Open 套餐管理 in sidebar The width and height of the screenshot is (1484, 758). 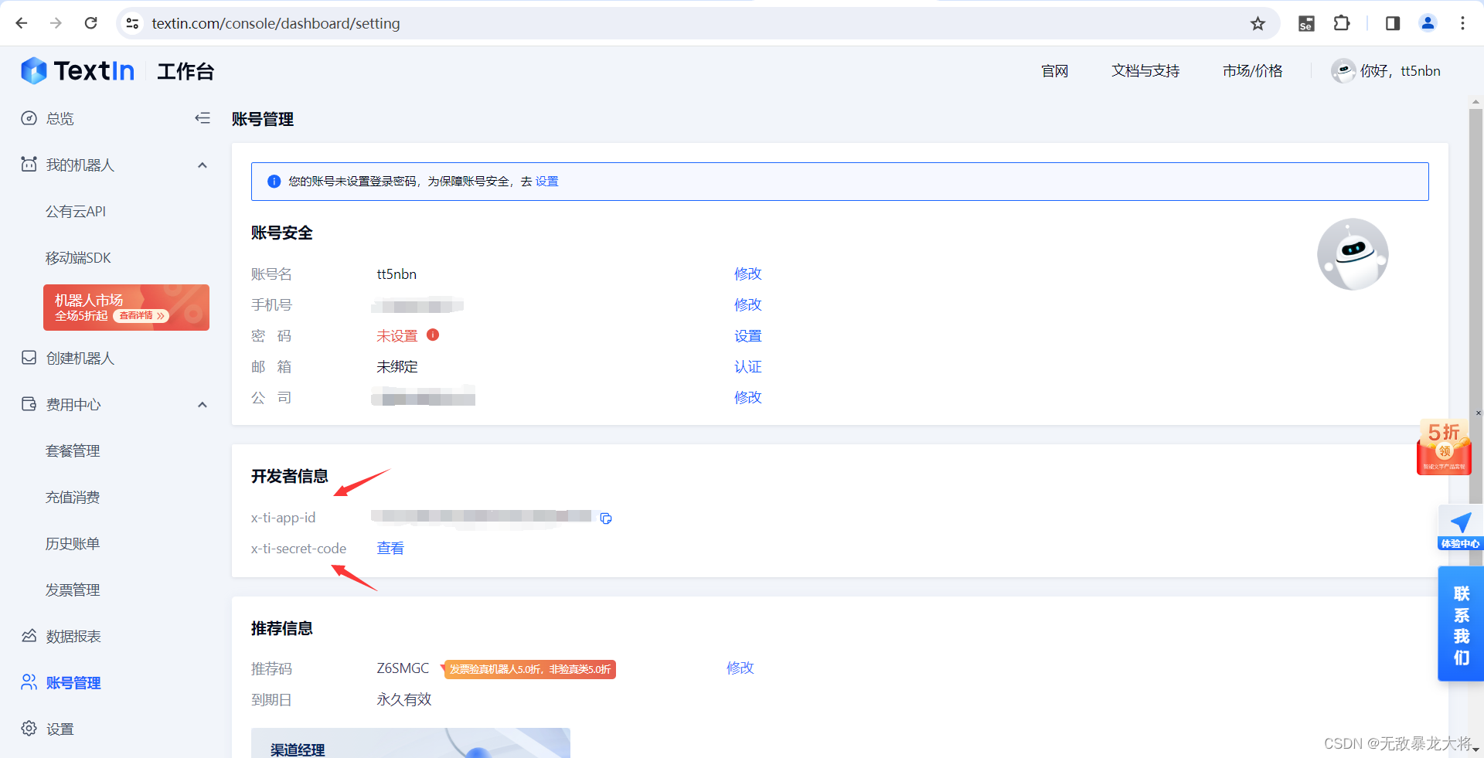pyautogui.click(x=73, y=450)
